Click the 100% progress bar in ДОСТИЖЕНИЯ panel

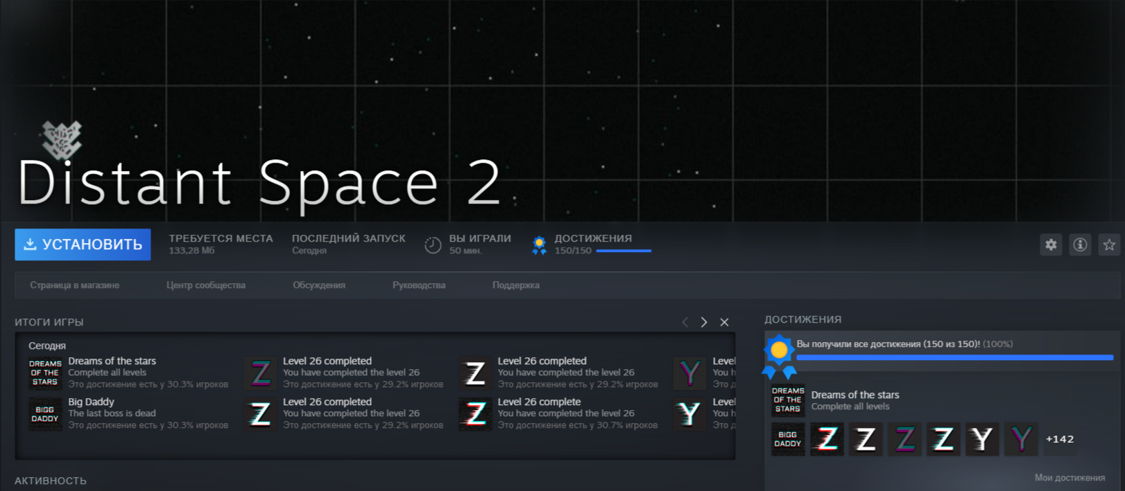pyautogui.click(x=955, y=358)
